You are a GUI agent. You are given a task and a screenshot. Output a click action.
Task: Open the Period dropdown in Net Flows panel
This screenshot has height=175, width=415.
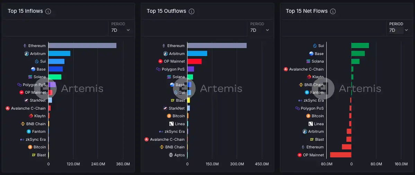399,30
